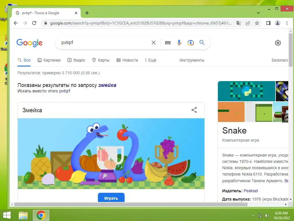
Task: Click the forward navigation arrow
Action: (x=25, y=23)
